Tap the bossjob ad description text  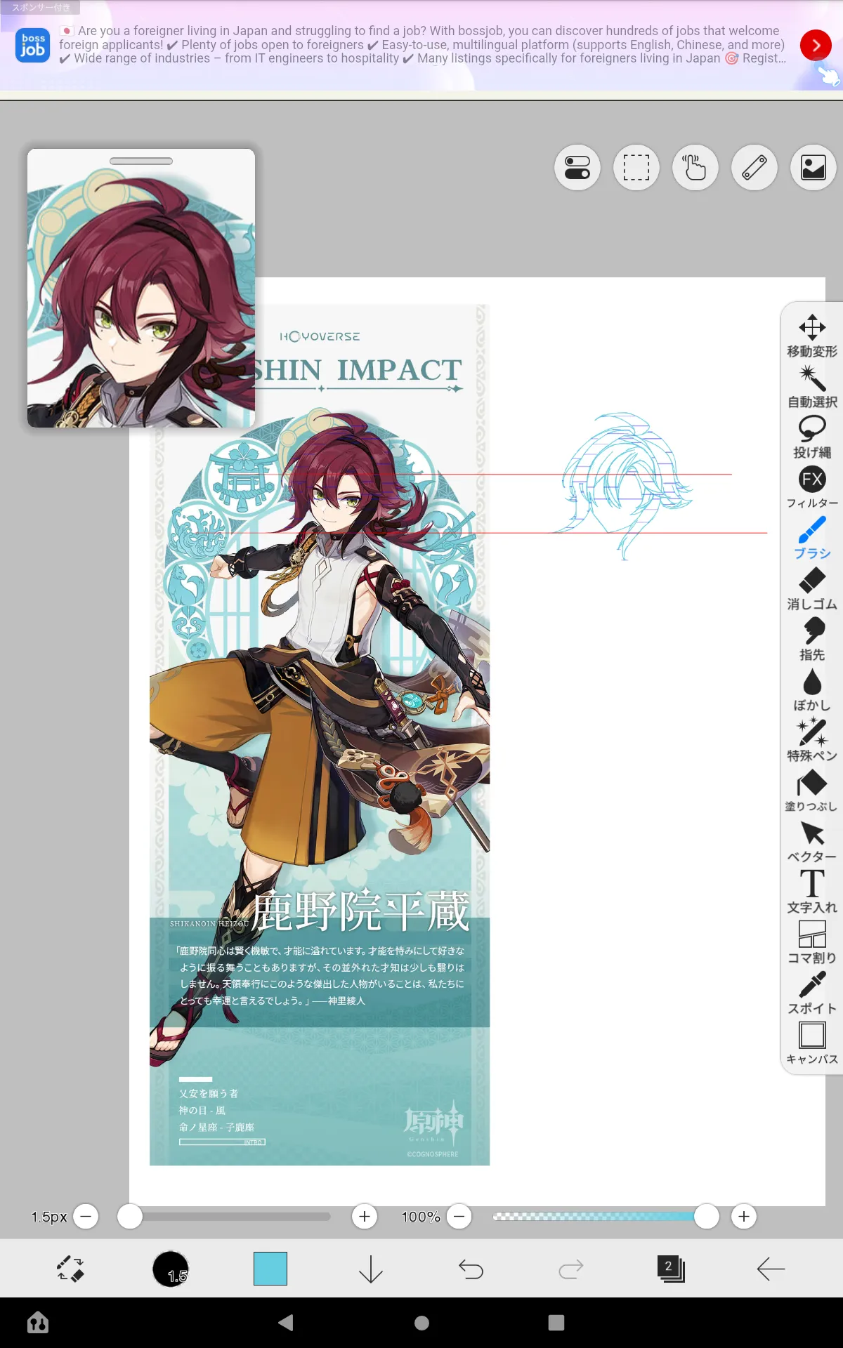pos(421,45)
